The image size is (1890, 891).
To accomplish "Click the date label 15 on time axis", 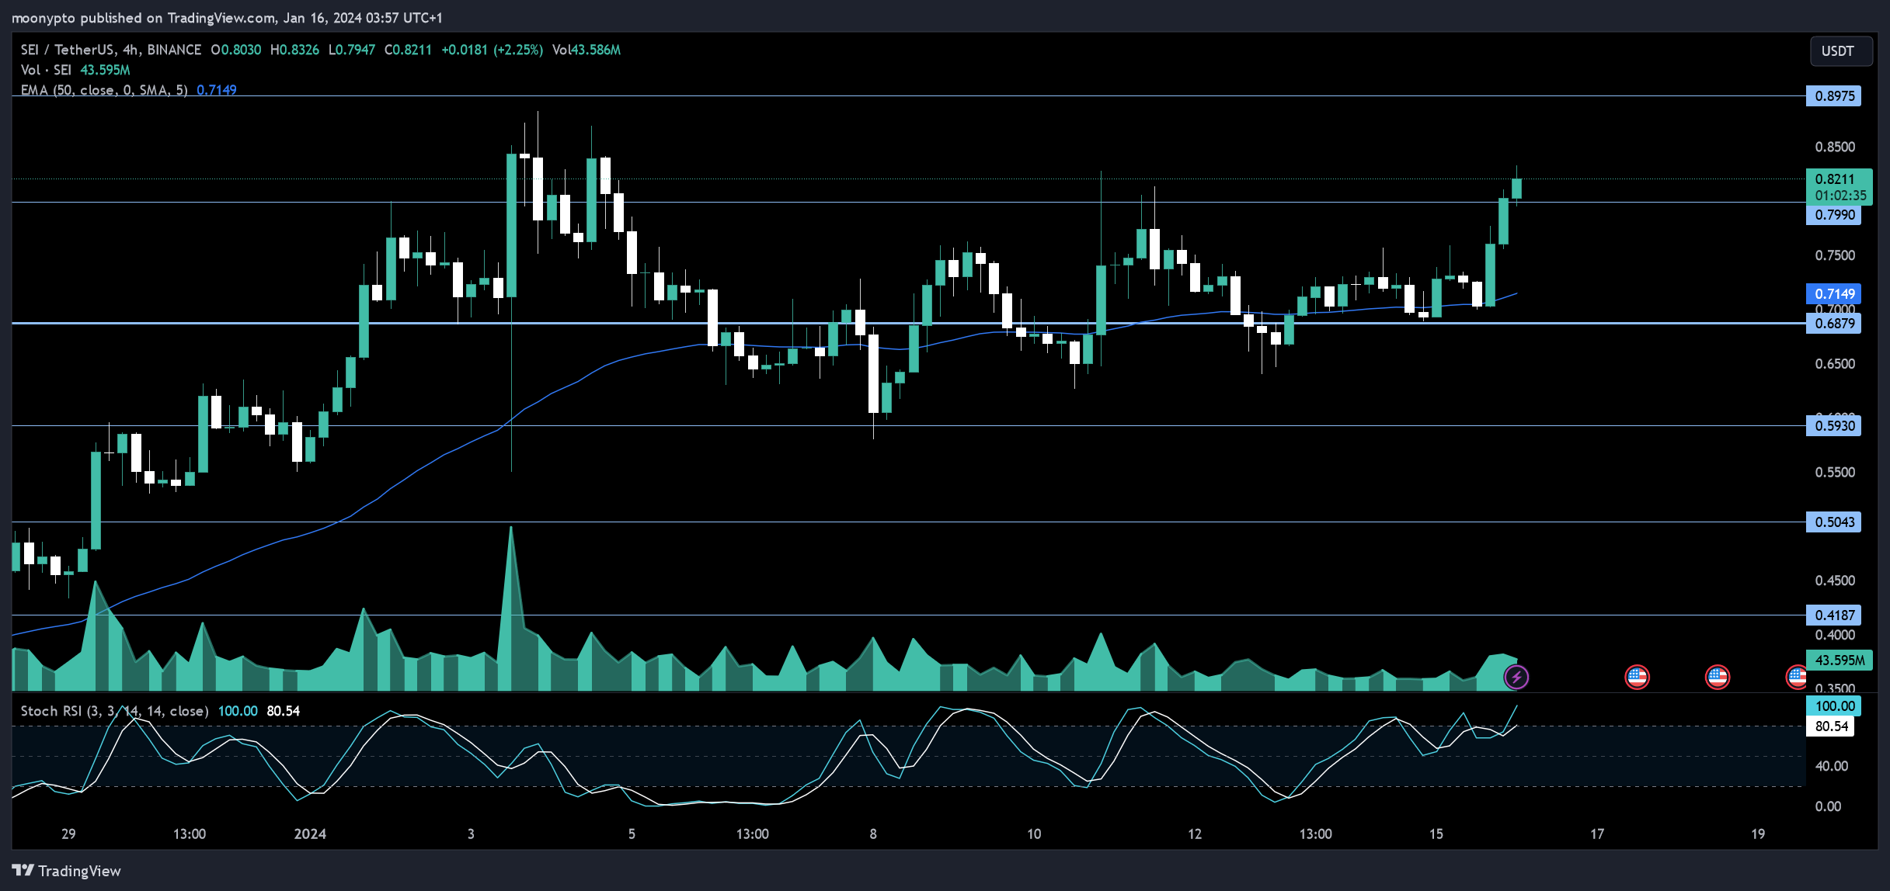I will [x=1436, y=834].
